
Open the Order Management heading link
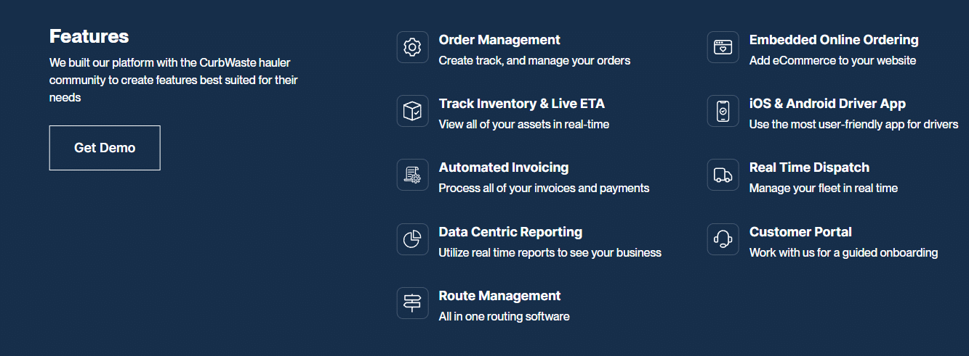(x=499, y=40)
